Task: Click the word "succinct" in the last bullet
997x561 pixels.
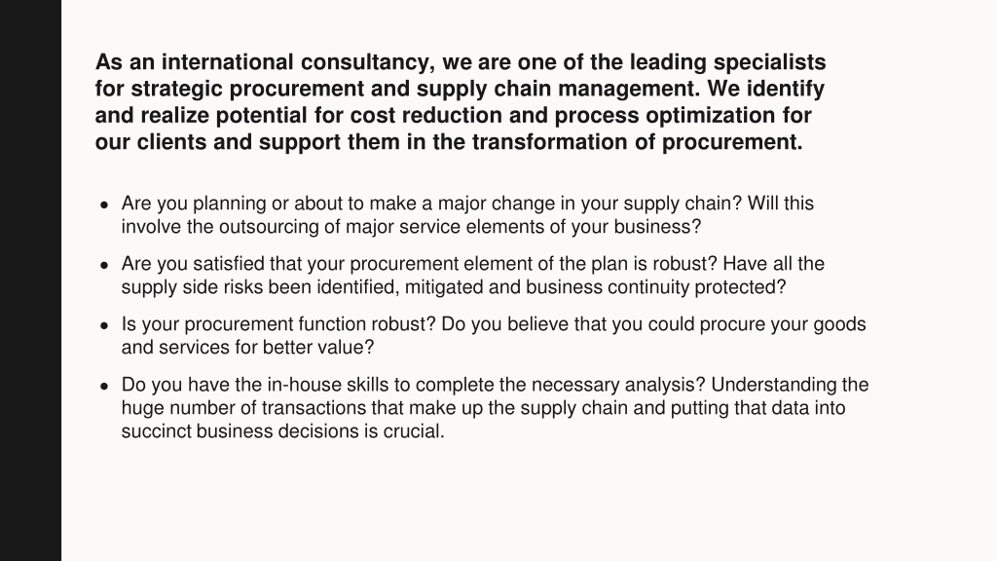Action: pos(157,431)
